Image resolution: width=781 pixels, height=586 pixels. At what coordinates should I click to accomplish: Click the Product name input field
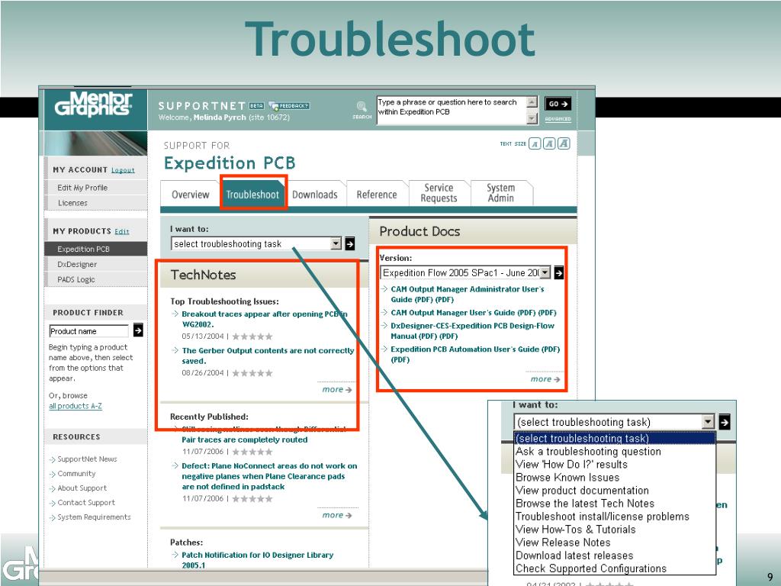pos(88,331)
